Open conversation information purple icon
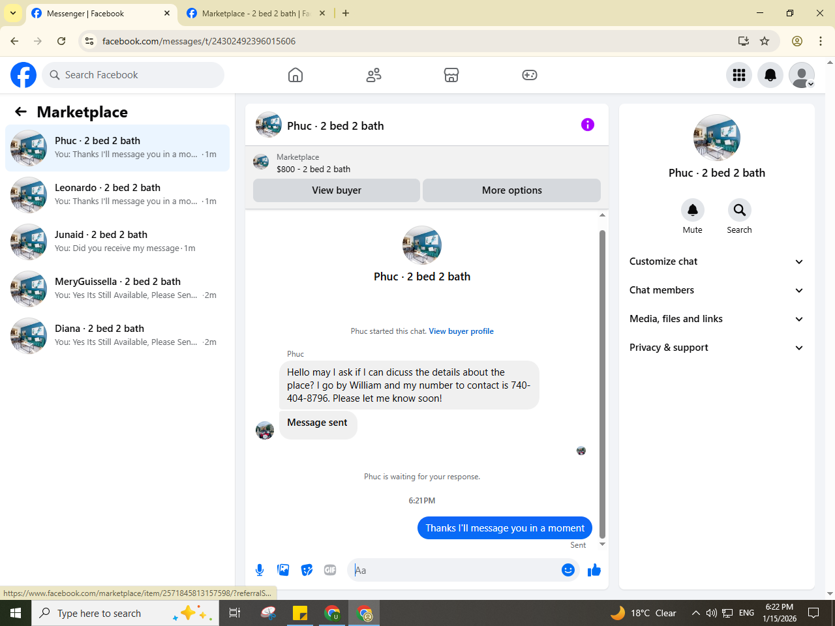This screenshot has height=626, width=835. point(588,125)
